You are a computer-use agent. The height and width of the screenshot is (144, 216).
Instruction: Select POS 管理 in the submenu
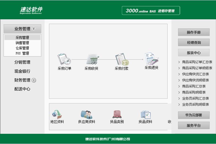pyautogui.click(x=22, y=53)
